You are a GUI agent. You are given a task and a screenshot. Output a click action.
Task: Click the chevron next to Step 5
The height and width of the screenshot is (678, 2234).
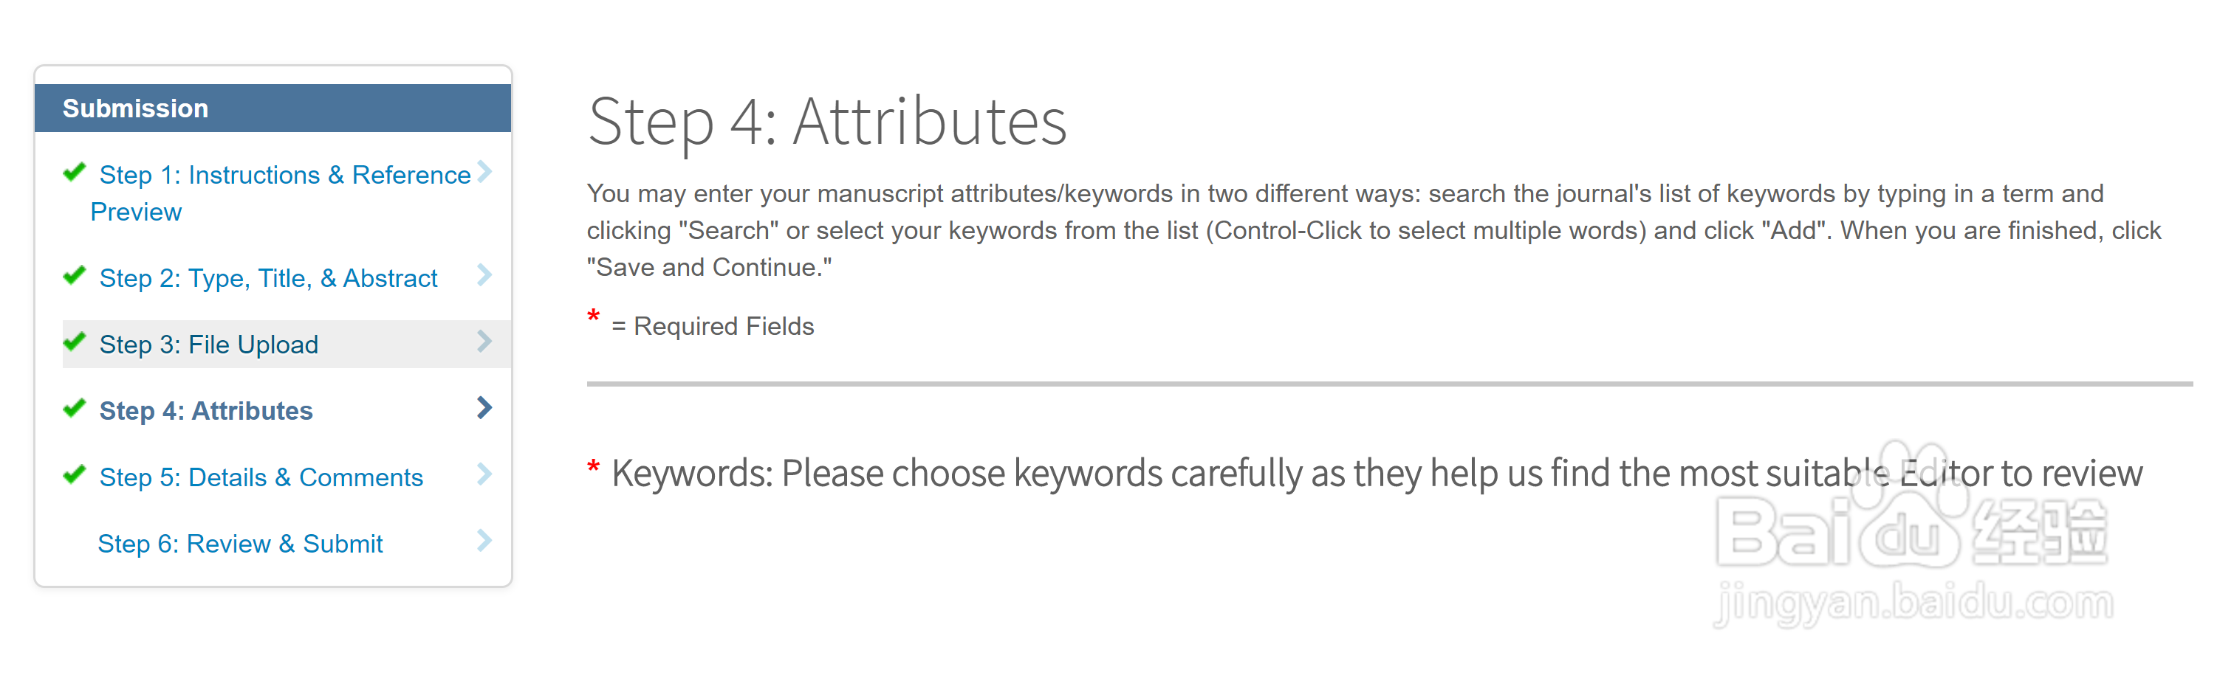point(484,474)
